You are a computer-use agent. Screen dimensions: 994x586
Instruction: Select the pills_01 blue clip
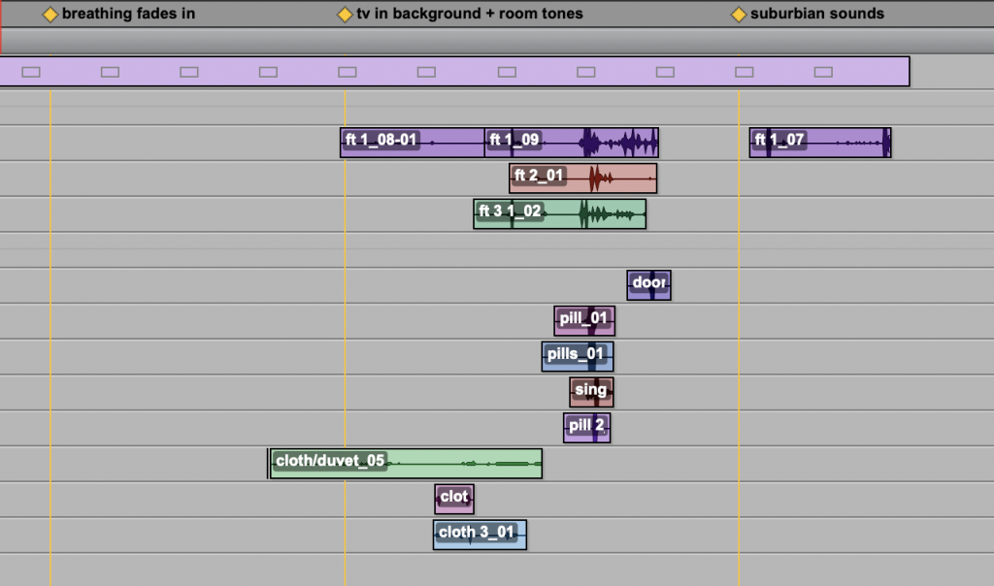tap(578, 356)
